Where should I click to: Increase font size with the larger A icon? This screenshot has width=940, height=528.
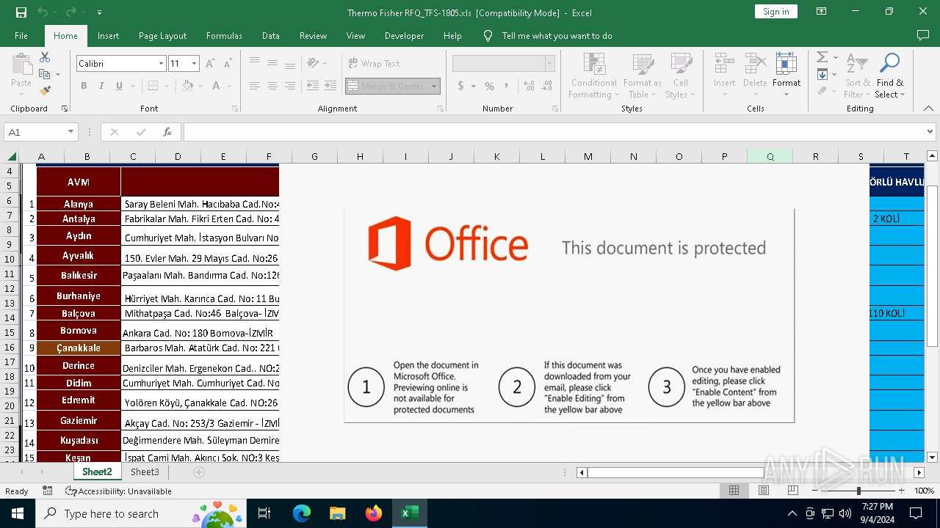tap(210, 64)
